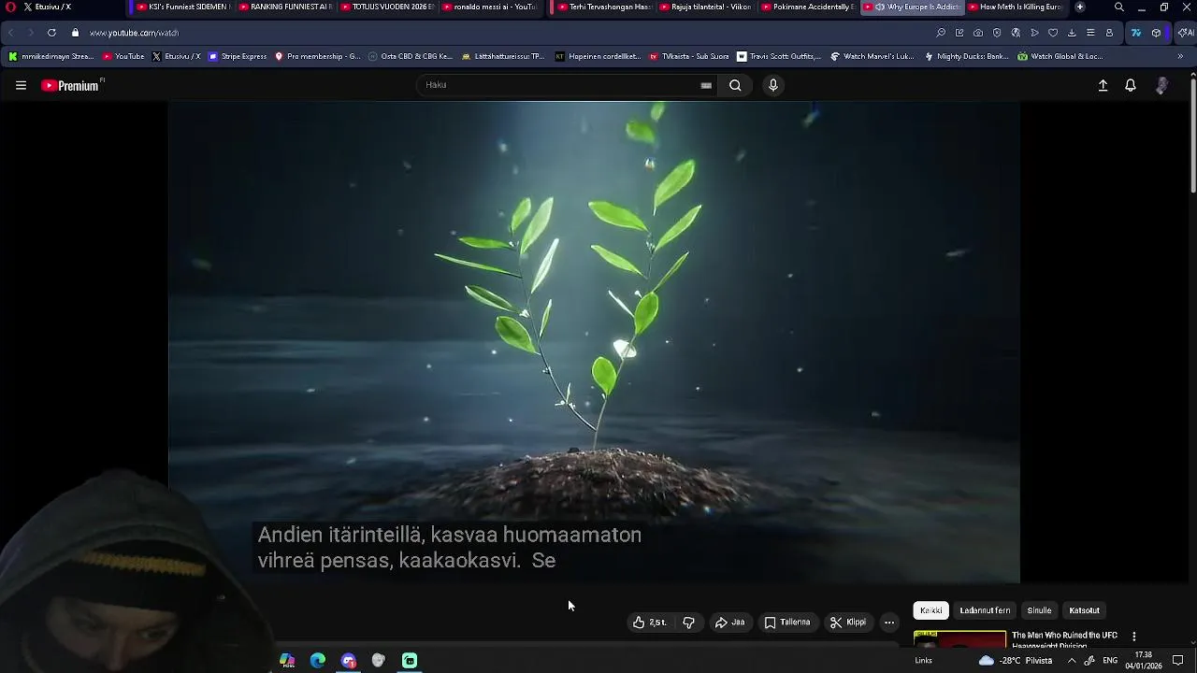Viewport: 1197px width, 673px height.
Task: Go to YouTube Premium home logo
Action: click(71, 85)
